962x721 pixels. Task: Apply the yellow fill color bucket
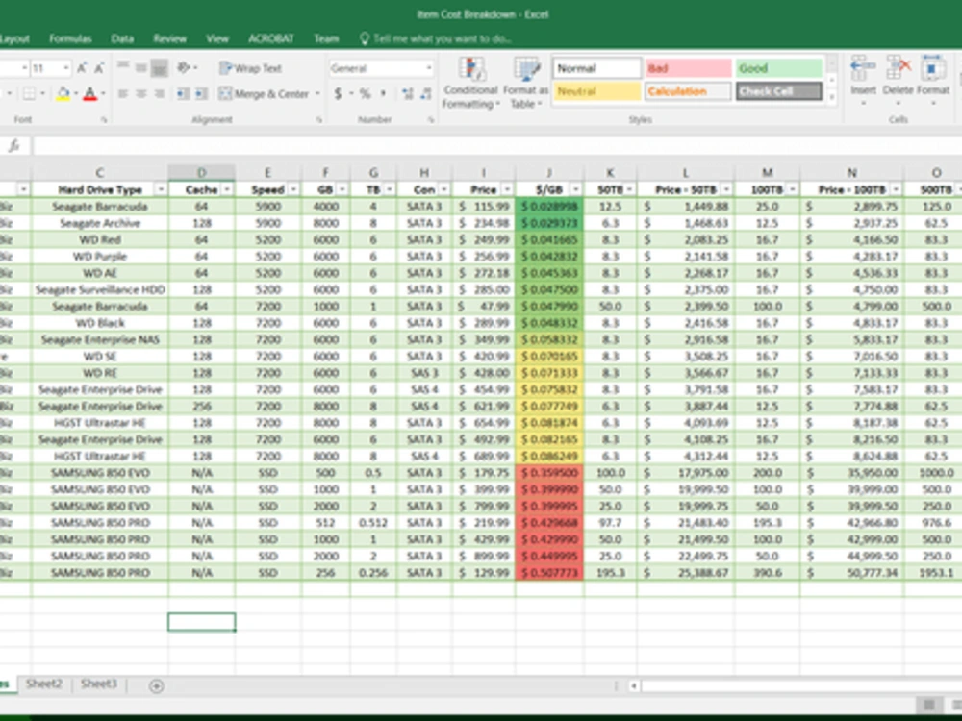click(63, 94)
